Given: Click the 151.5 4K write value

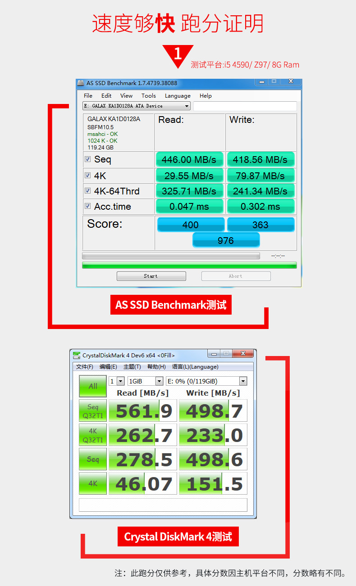Looking at the screenshot, I should click(x=214, y=484).
